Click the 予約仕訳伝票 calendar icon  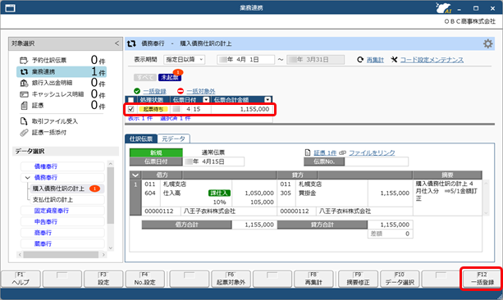(x=24, y=61)
